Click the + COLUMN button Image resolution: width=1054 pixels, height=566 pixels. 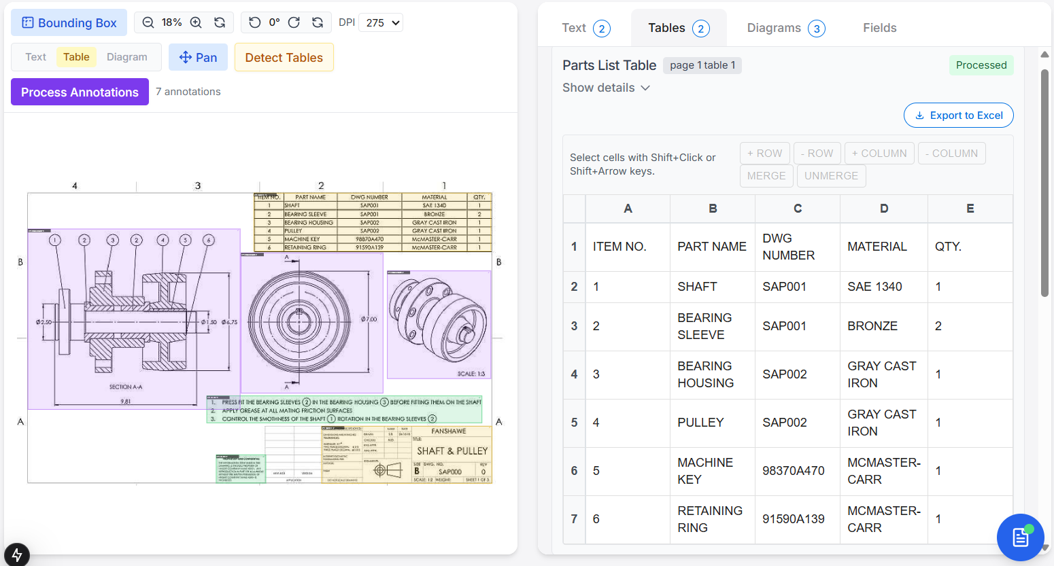pyautogui.click(x=879, y=153)
